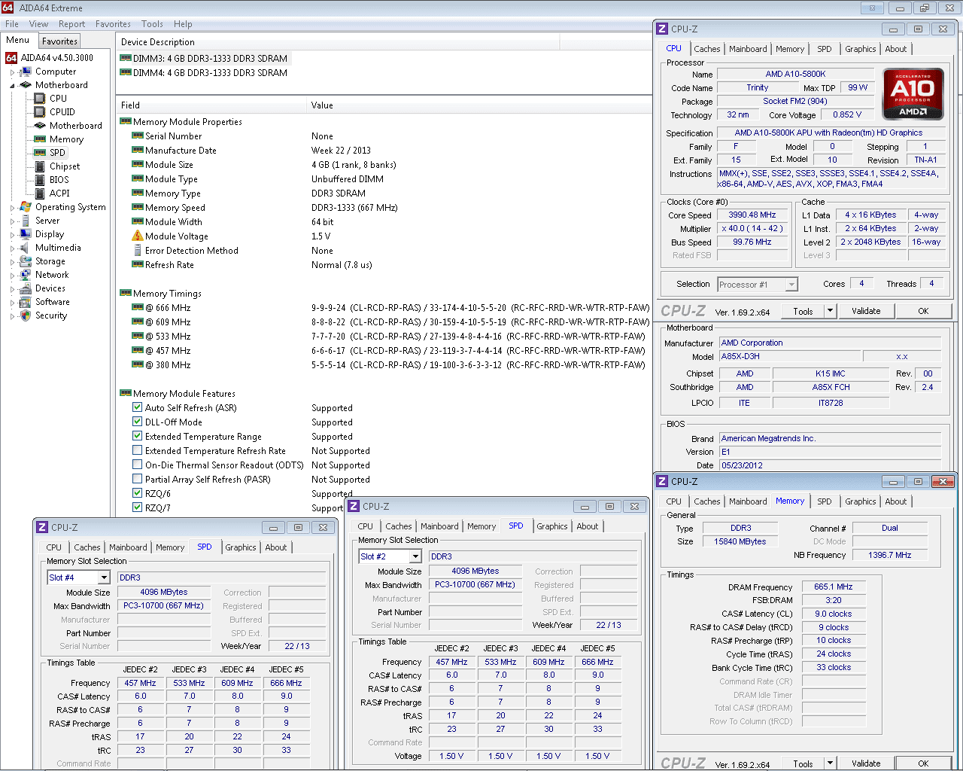Switch to the Favorites tab in AIDA64
963x771 pixels.
(59, 41)
